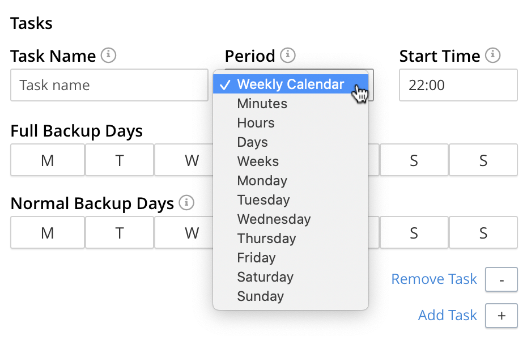The image size is (527, 340).
Task: Choose Minutes from the Period list
Action: tap(262, 104)
